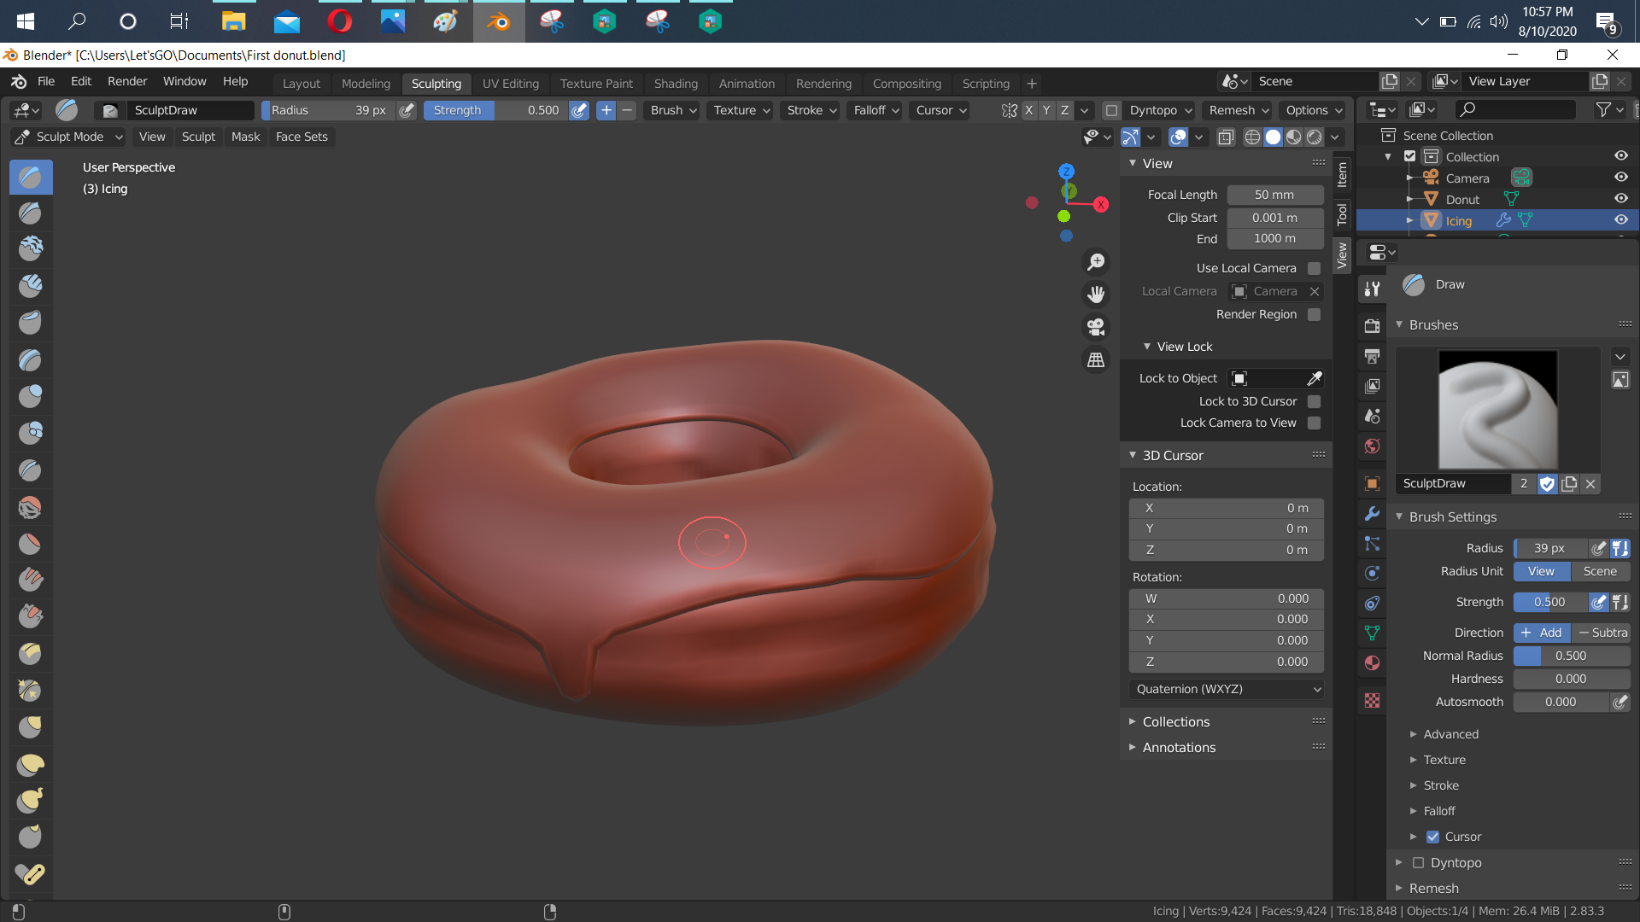Select the Draw sculpt brush tool
This screenshot has height=922, width=1640.
[31, 177]
